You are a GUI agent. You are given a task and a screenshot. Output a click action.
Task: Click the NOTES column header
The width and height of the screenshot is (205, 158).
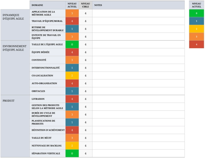tap(138, 5)
